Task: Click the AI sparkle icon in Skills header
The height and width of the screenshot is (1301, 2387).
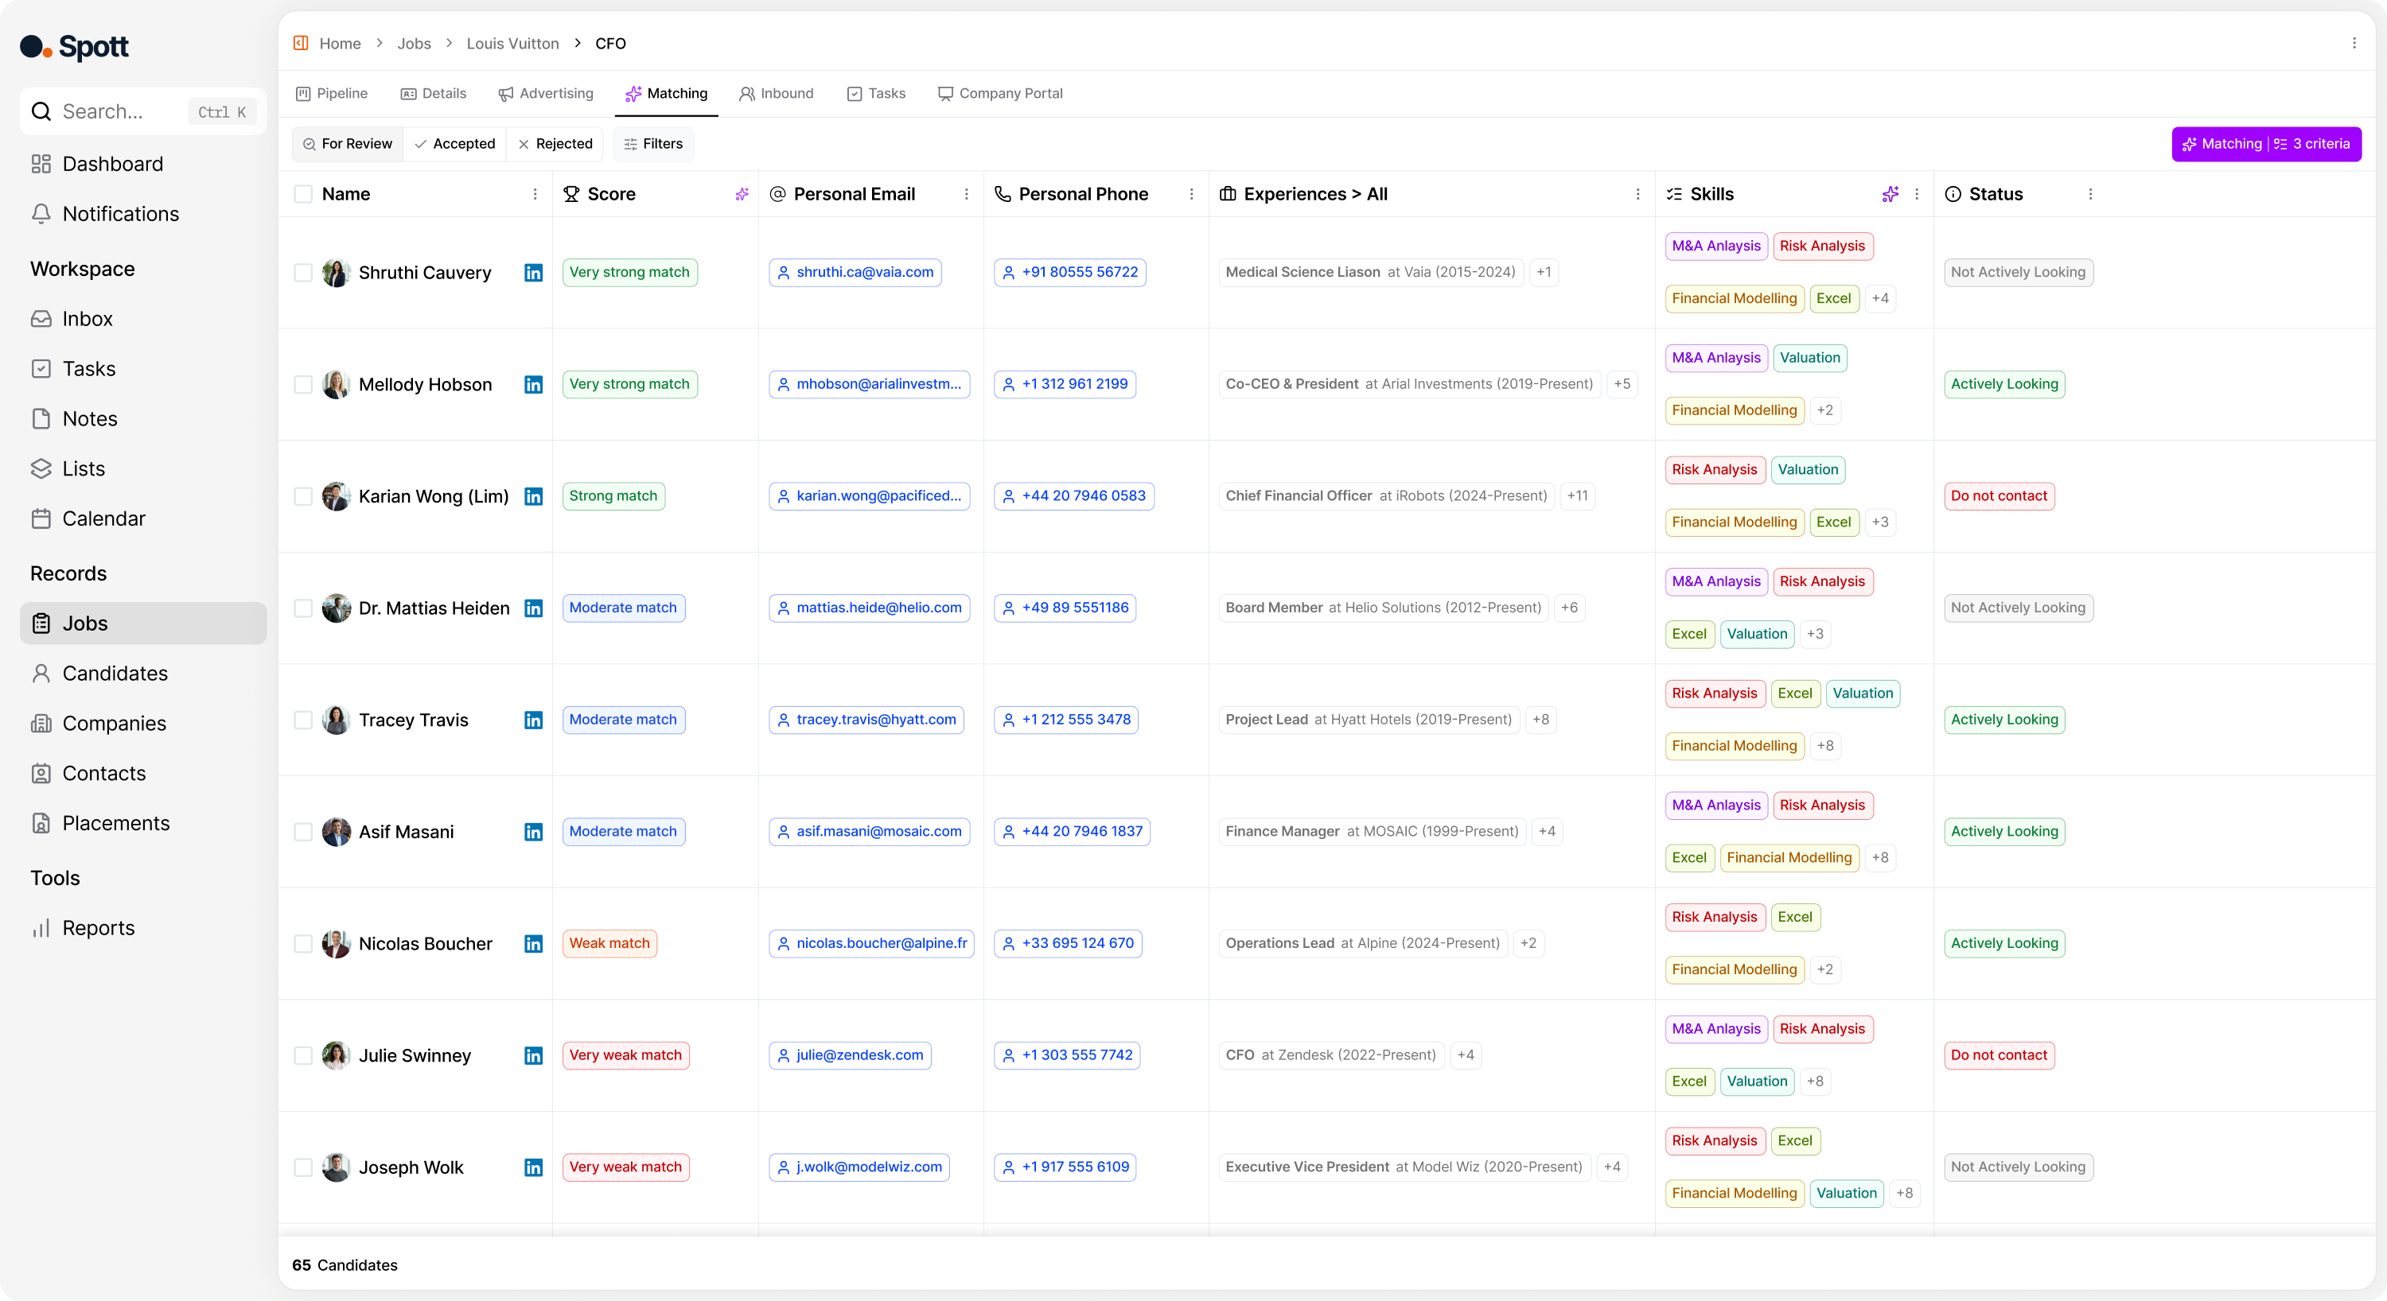Action: pyautogui.click(x=1890, y=195)
